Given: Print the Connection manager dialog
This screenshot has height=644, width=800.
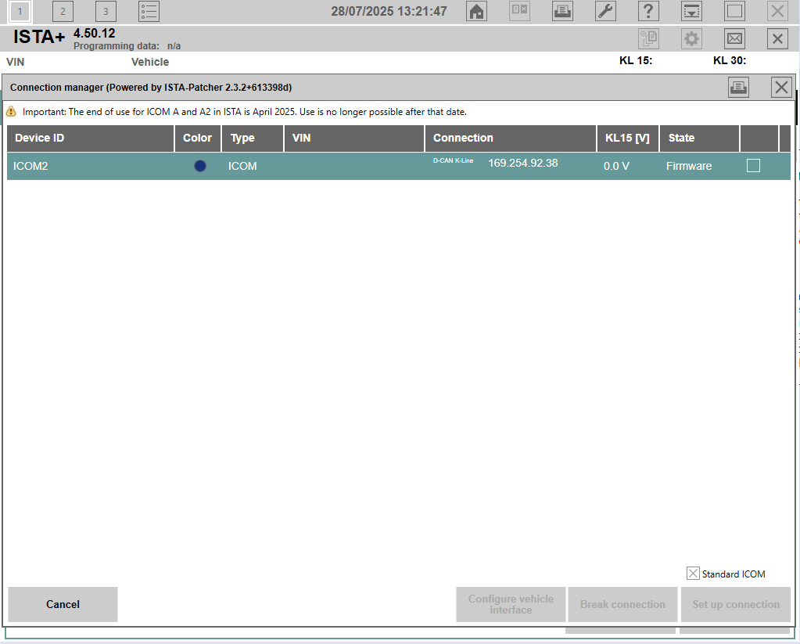Looking at the screenshot, I should click(738, 87).
